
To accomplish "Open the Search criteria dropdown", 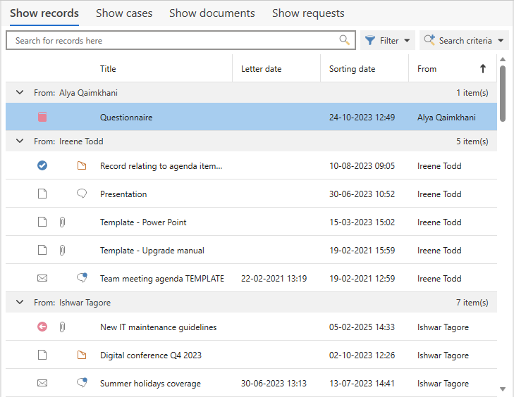I will coord(465,41).
